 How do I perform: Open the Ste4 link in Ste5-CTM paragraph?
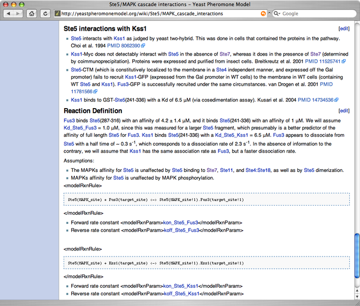[x=221, y=70]
